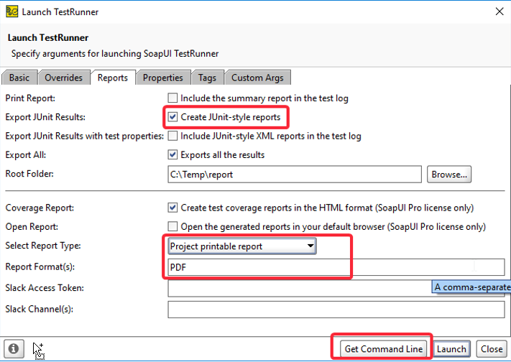Enable Include JUnit-style XML reports checkbox

(x=172, y=136)
